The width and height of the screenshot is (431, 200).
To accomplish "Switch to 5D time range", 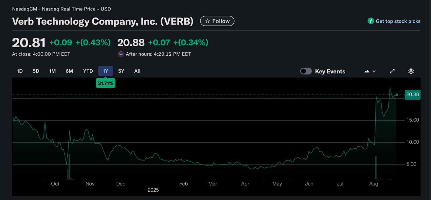I will [x=36, y=71].
